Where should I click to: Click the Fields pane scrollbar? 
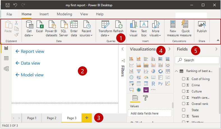point(220,91)
